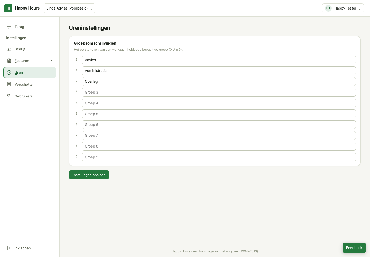Open the Facturen settings section

[x=30, y=61]
